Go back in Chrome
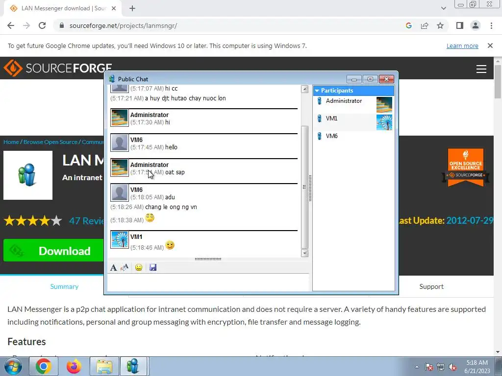 coord(11,25)
